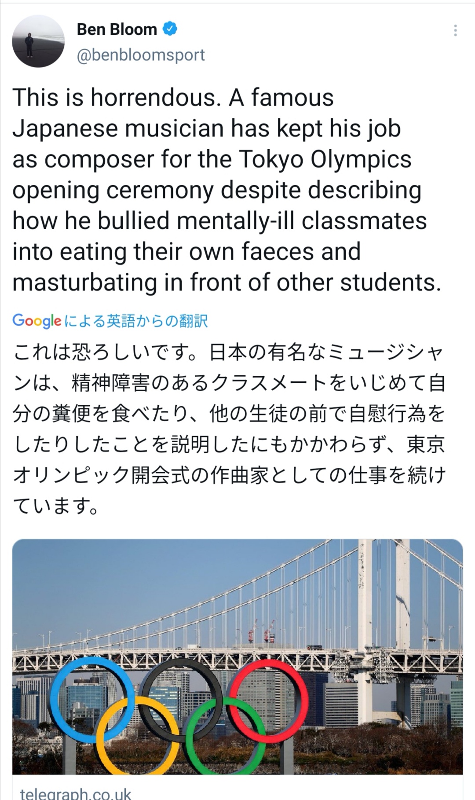The height and width of the screenshot is (800, 475).
Task: Click the Google logo in translation attribution
Action: pos(37,321)
